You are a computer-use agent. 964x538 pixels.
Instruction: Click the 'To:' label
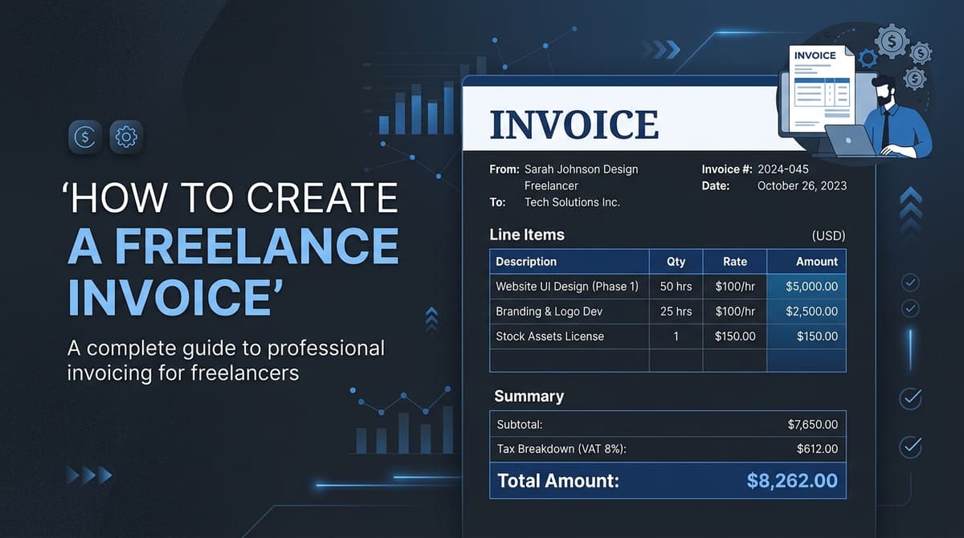click(497, 202)
